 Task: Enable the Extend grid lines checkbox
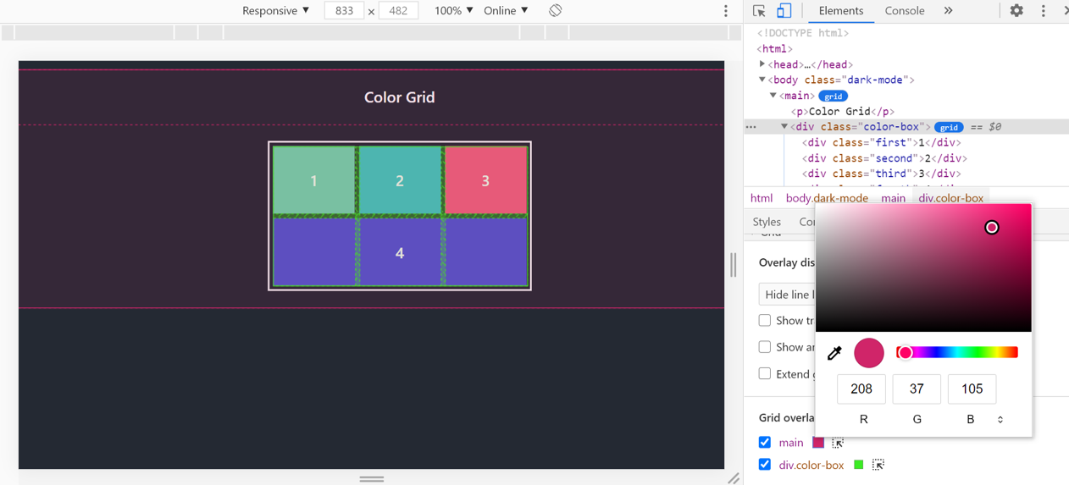coord(765,373)
